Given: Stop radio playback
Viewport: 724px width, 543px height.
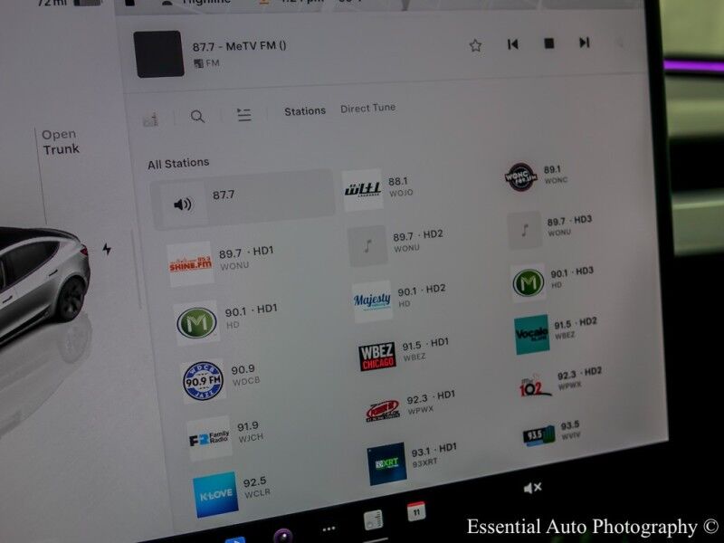Looking at the screenshot, I should coord(548,43).
